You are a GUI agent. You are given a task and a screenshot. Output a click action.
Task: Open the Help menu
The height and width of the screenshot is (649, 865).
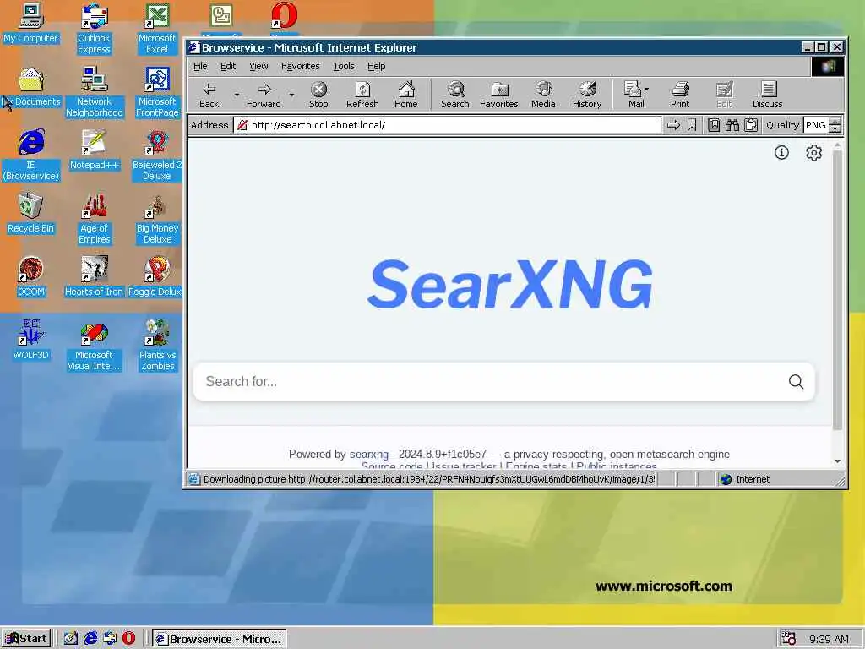[x=376, y=66]
